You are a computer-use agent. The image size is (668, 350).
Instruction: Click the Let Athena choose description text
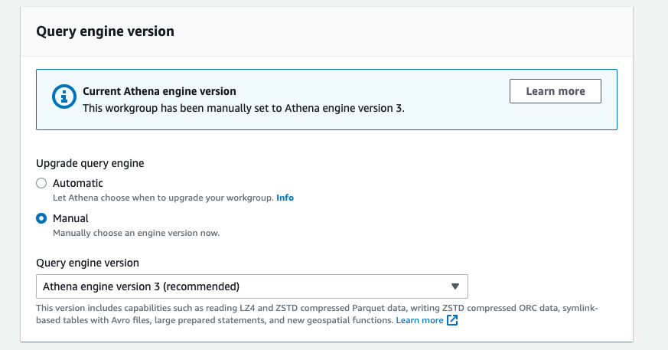tap(163, 198)
